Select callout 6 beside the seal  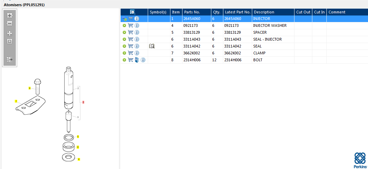tap(78, 147)
